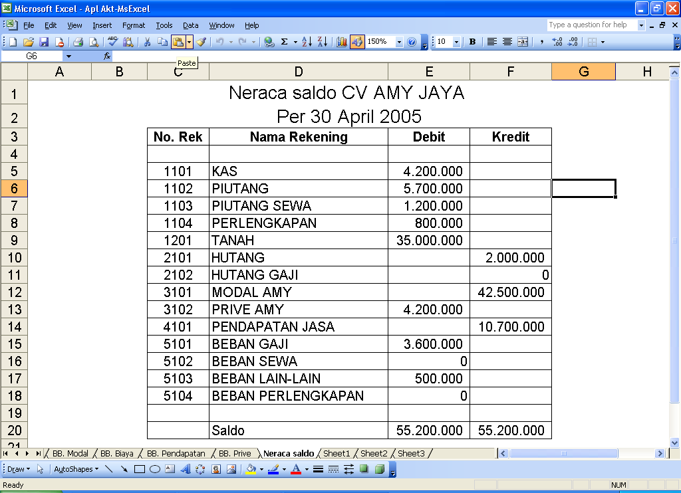Select the Oval drawing tool
681x493 pixels.
click(154, 469)
